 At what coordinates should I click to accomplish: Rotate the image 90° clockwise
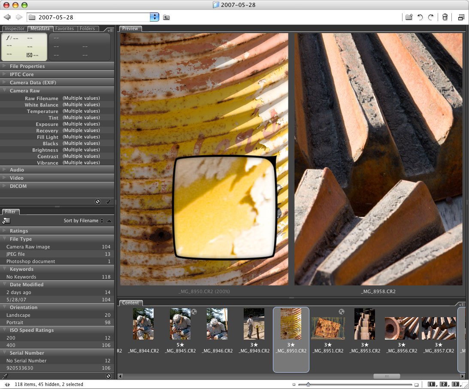(430, 17)
